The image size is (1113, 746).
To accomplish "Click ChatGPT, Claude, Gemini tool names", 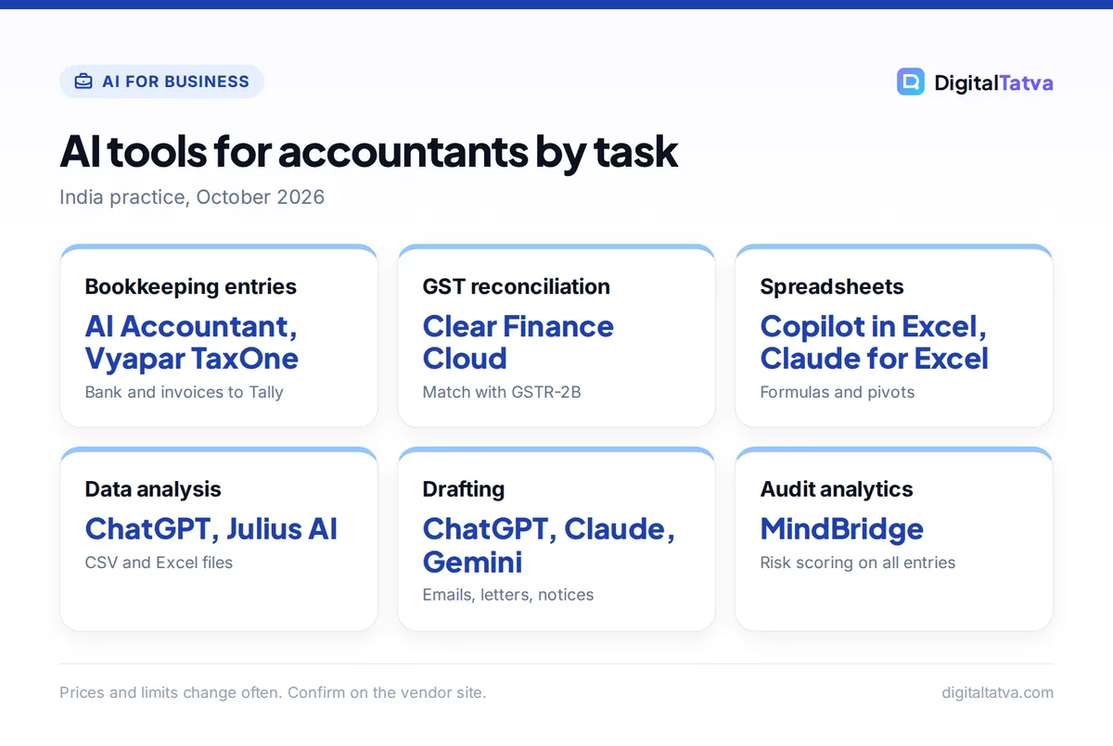I will (x=549, y=545).
